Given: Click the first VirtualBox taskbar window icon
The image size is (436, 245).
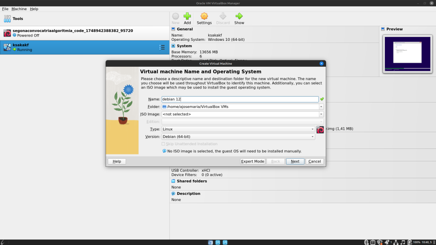Looking at the screenshot, I should click(x=218, y=242).
